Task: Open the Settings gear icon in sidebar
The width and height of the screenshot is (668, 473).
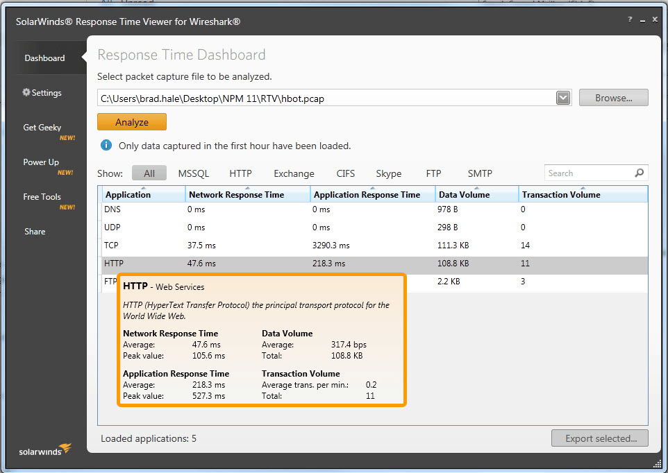Action: click(x=26, y=92)
